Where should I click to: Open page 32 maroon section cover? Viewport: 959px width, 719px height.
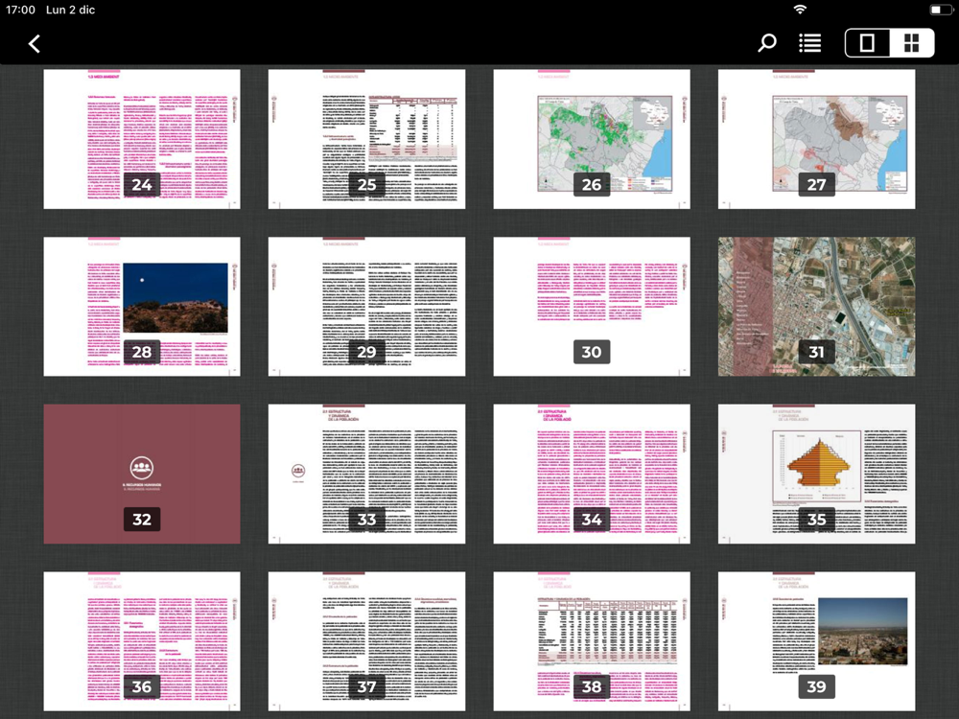click(142, 474)
